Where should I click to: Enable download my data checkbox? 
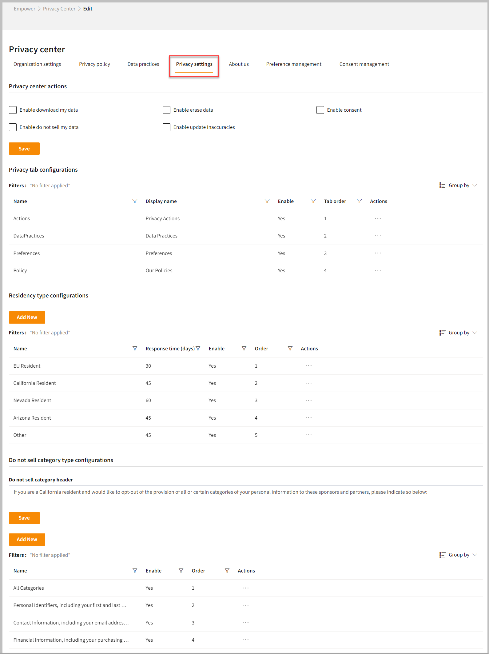click(13, 110)
